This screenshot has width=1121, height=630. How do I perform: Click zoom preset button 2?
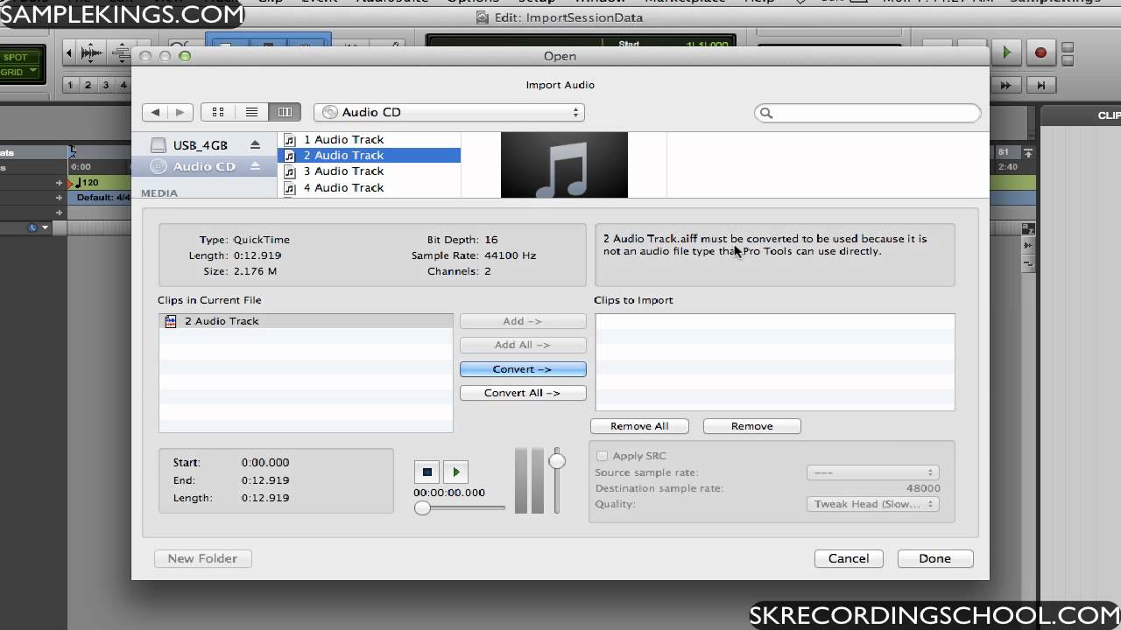click(88, 85)
